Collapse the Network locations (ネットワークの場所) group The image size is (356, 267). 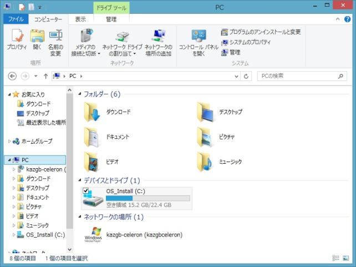pos(80,216)
